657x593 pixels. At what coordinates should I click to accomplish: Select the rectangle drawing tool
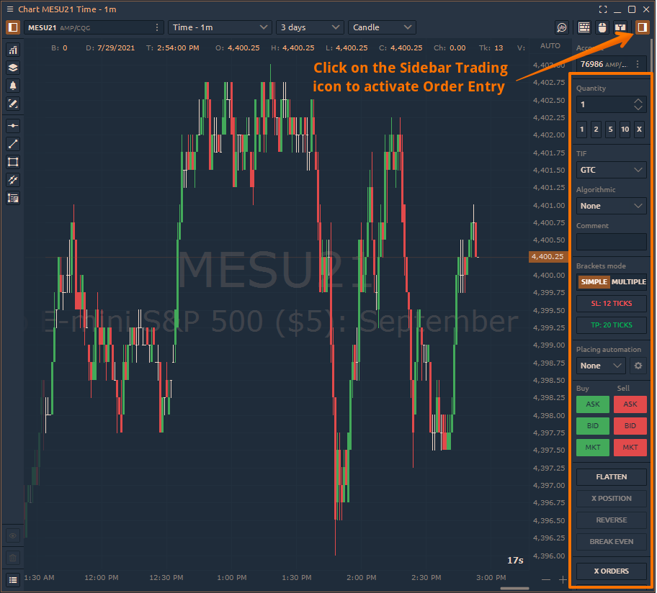tap(13, 162)
